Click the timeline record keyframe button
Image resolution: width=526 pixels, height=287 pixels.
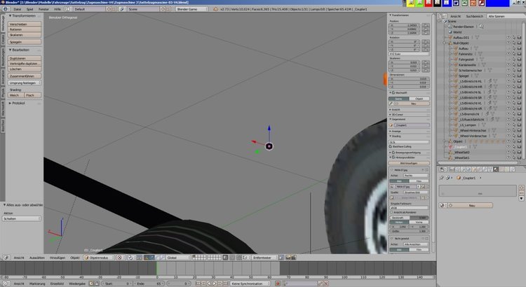278,283
